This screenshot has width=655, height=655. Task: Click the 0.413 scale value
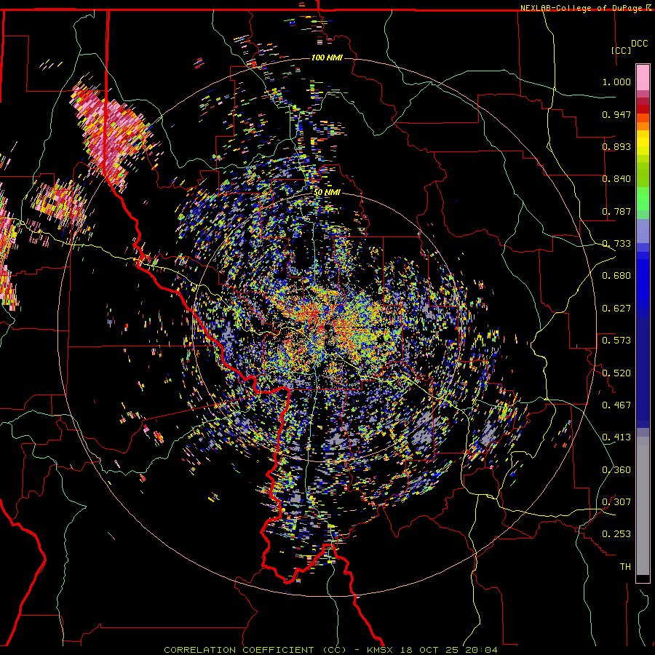[x=616, y=437]
